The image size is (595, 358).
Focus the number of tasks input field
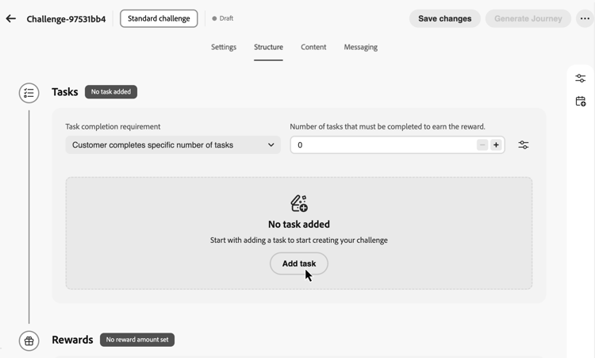click(x=383, y=144)
